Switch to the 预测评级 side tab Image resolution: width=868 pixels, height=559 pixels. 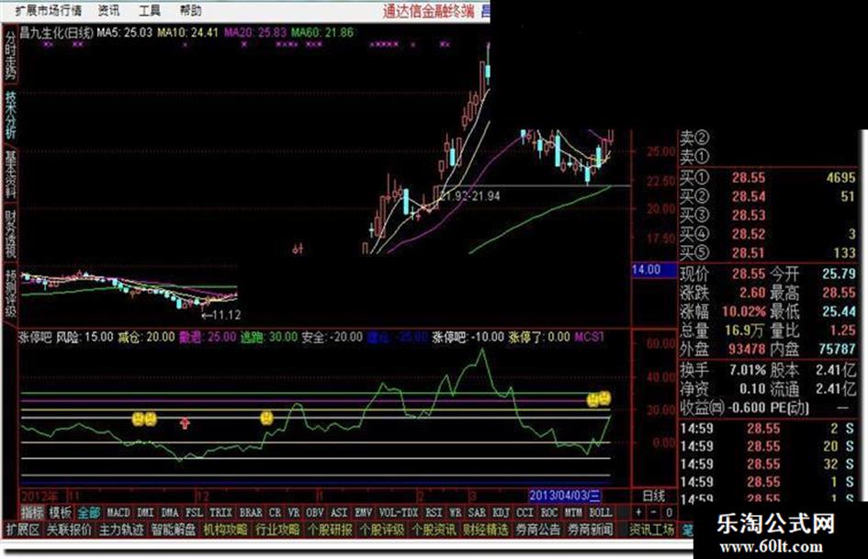pos(10,294)
